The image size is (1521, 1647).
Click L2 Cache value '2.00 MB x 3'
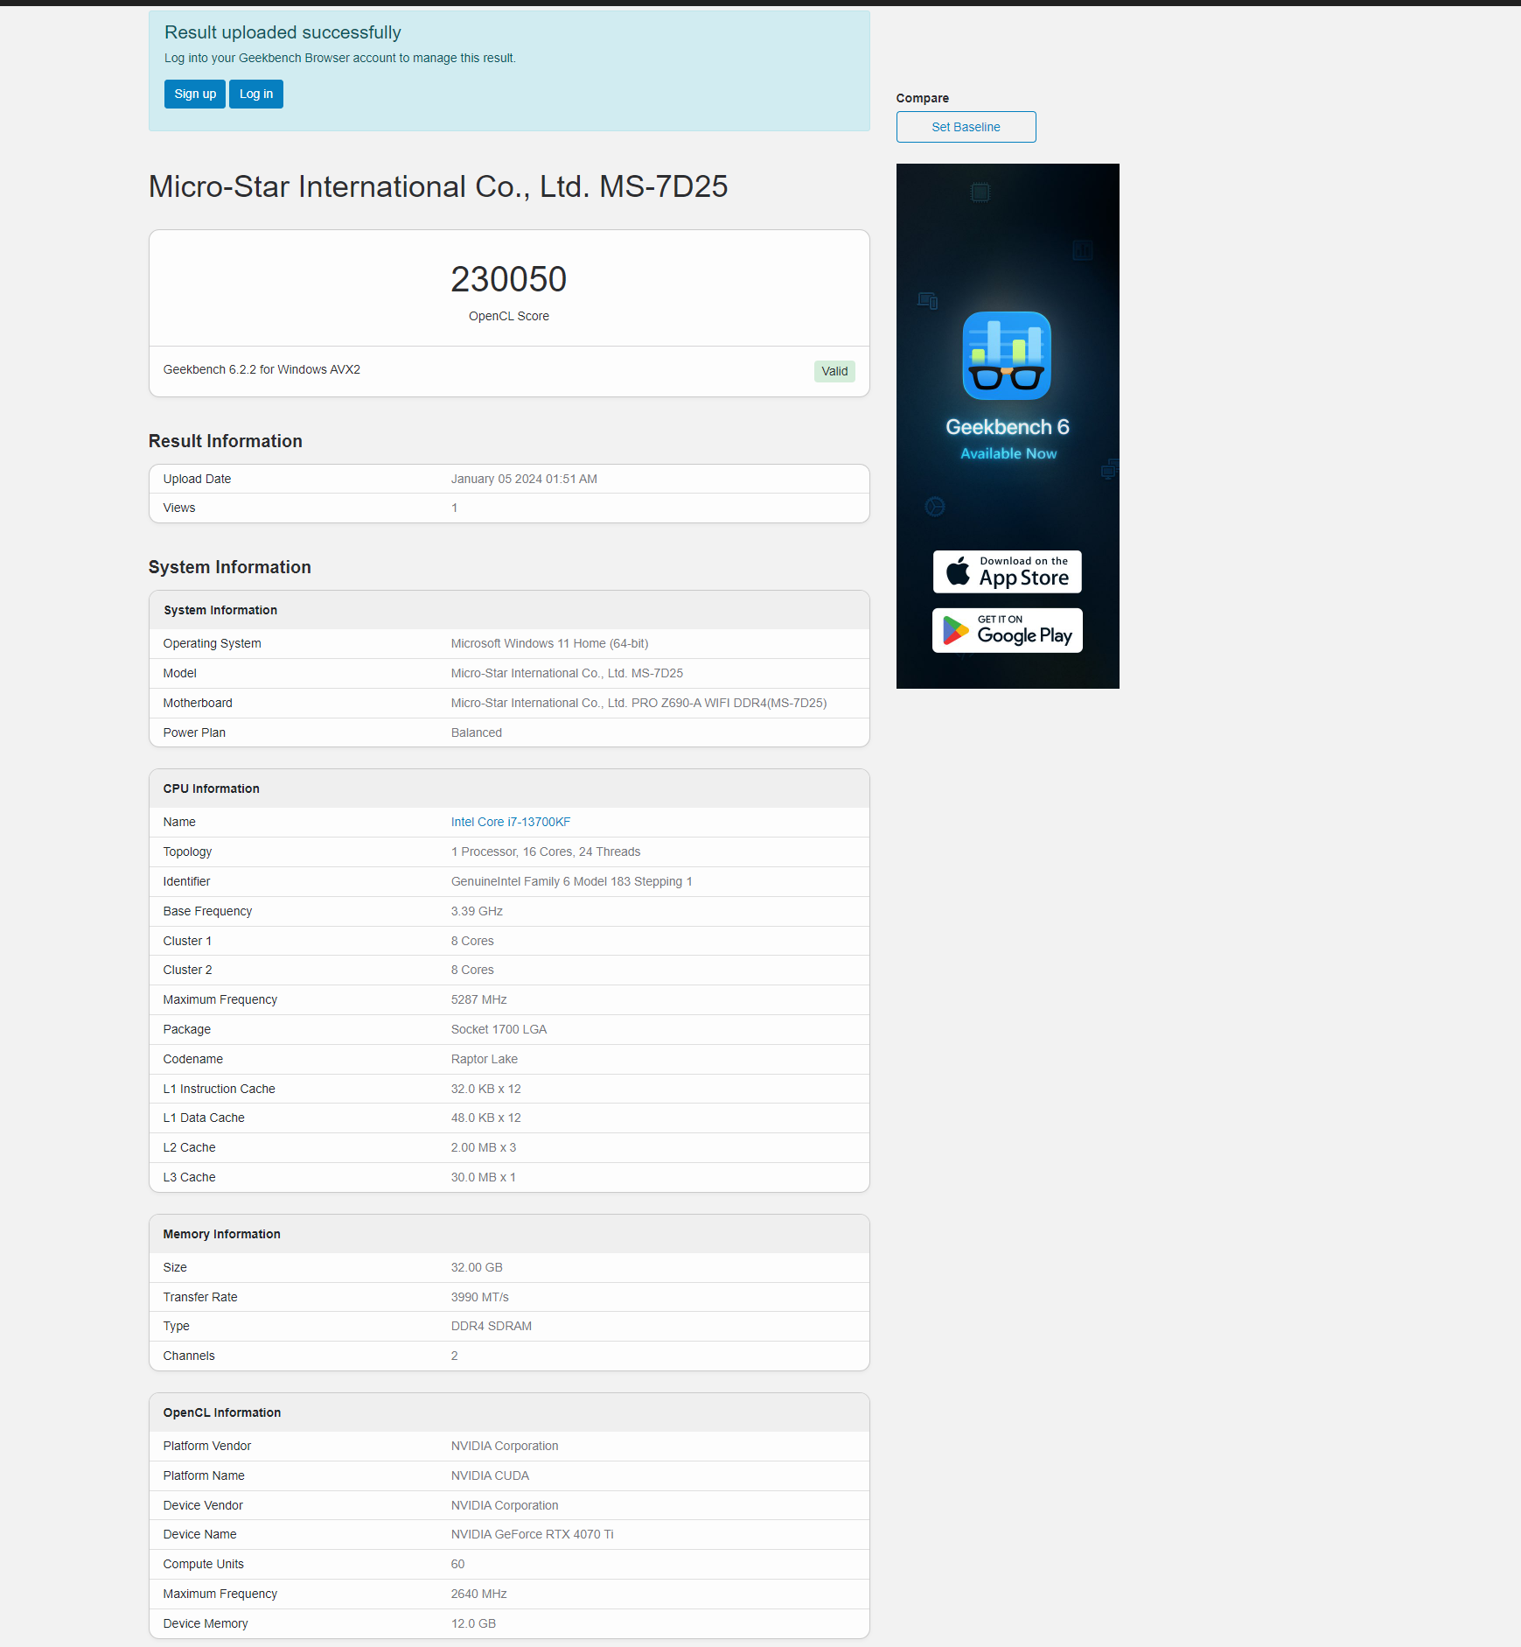coord(484,1147)
